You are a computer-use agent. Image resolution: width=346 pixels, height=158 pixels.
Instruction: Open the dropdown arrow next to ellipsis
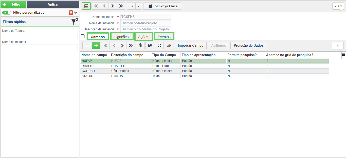tap(139, 6)
